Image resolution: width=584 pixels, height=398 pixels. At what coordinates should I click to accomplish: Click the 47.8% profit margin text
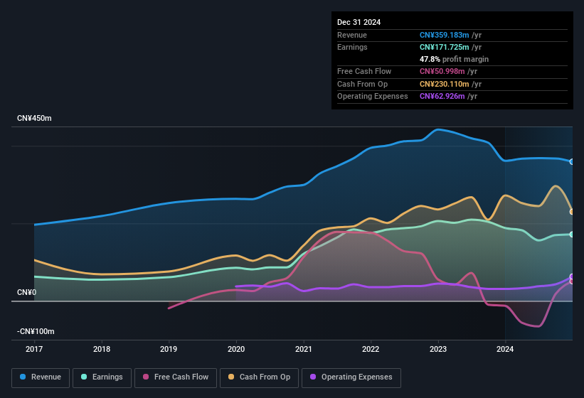pyautogui.click(x=454, y=59)
